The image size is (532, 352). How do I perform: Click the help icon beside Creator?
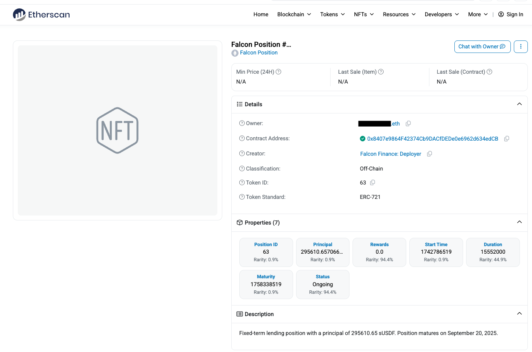pyautogui.click(x=242, y=154)
